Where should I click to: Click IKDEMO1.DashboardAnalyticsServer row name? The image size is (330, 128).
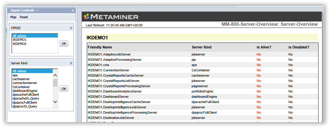pos(115,92)
